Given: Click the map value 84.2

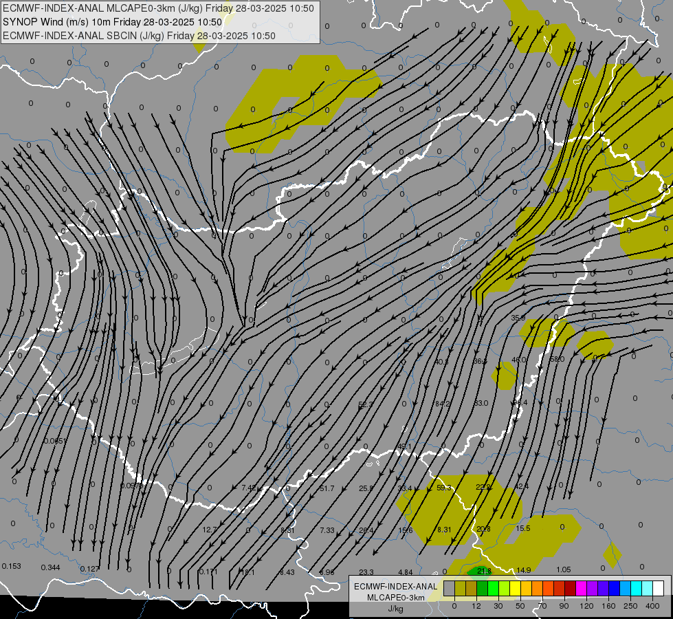Looking at the screenshot, I should click(x=441, y=404).
